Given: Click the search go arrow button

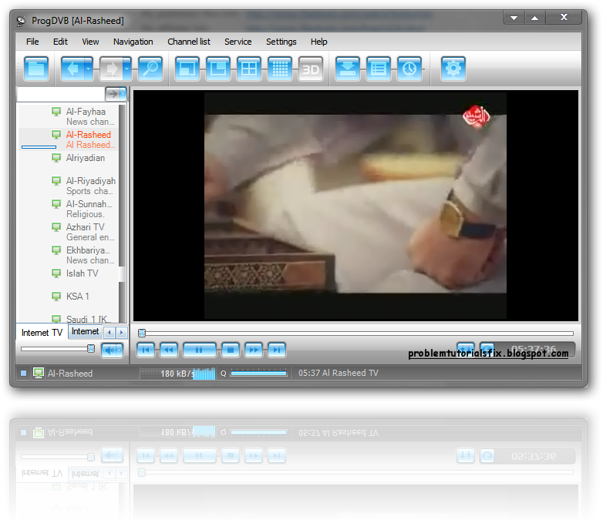Looking at the screenshot, I should click(113, 94).
